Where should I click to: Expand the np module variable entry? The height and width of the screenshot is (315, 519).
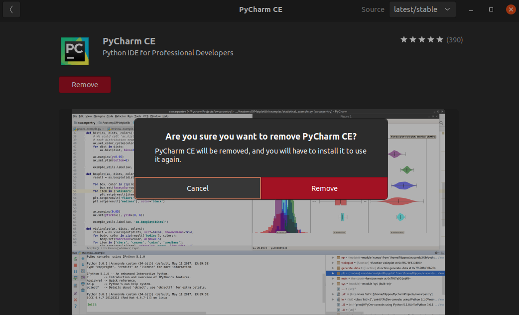[333, 258]
